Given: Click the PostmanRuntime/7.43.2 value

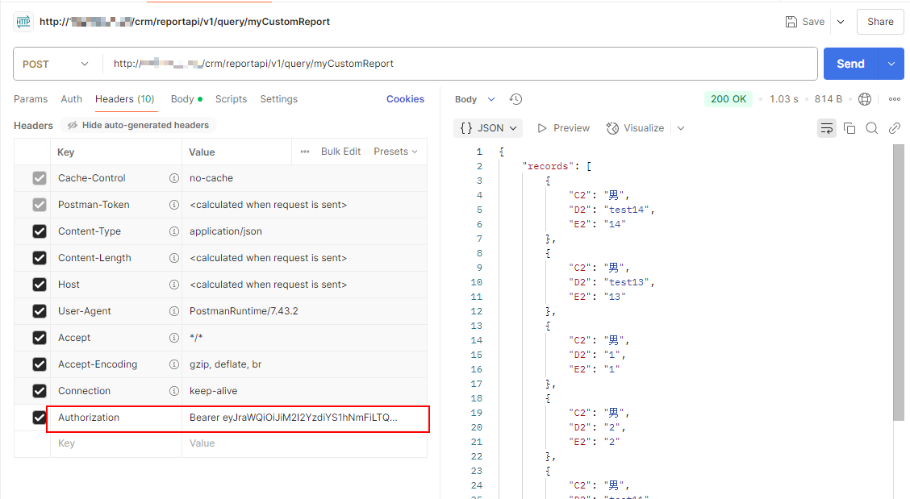Looking at the screenshot, I should click(244, 311).
